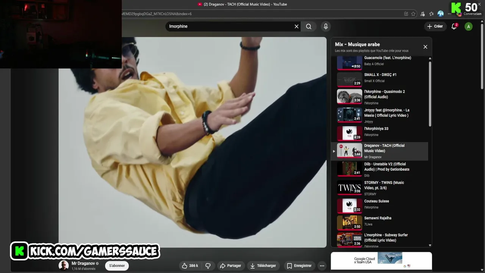Screen dimensions: 485x273
Task: Click the Enregistrer save button
Action: (x=299, y=266)
